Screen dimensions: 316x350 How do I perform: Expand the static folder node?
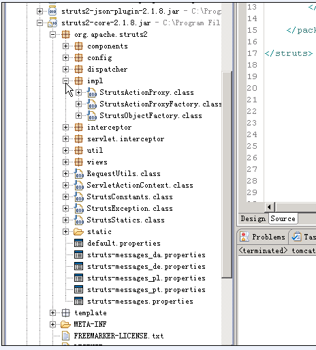point(65,231)
